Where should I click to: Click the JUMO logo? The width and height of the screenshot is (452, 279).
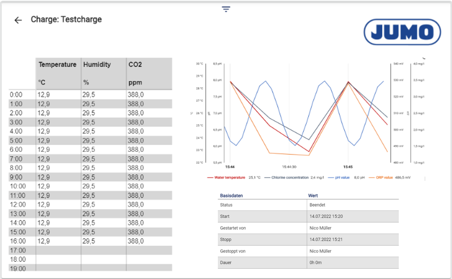tap(402, 32)
